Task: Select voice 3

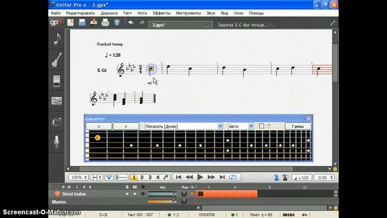Action: (150, 177)
